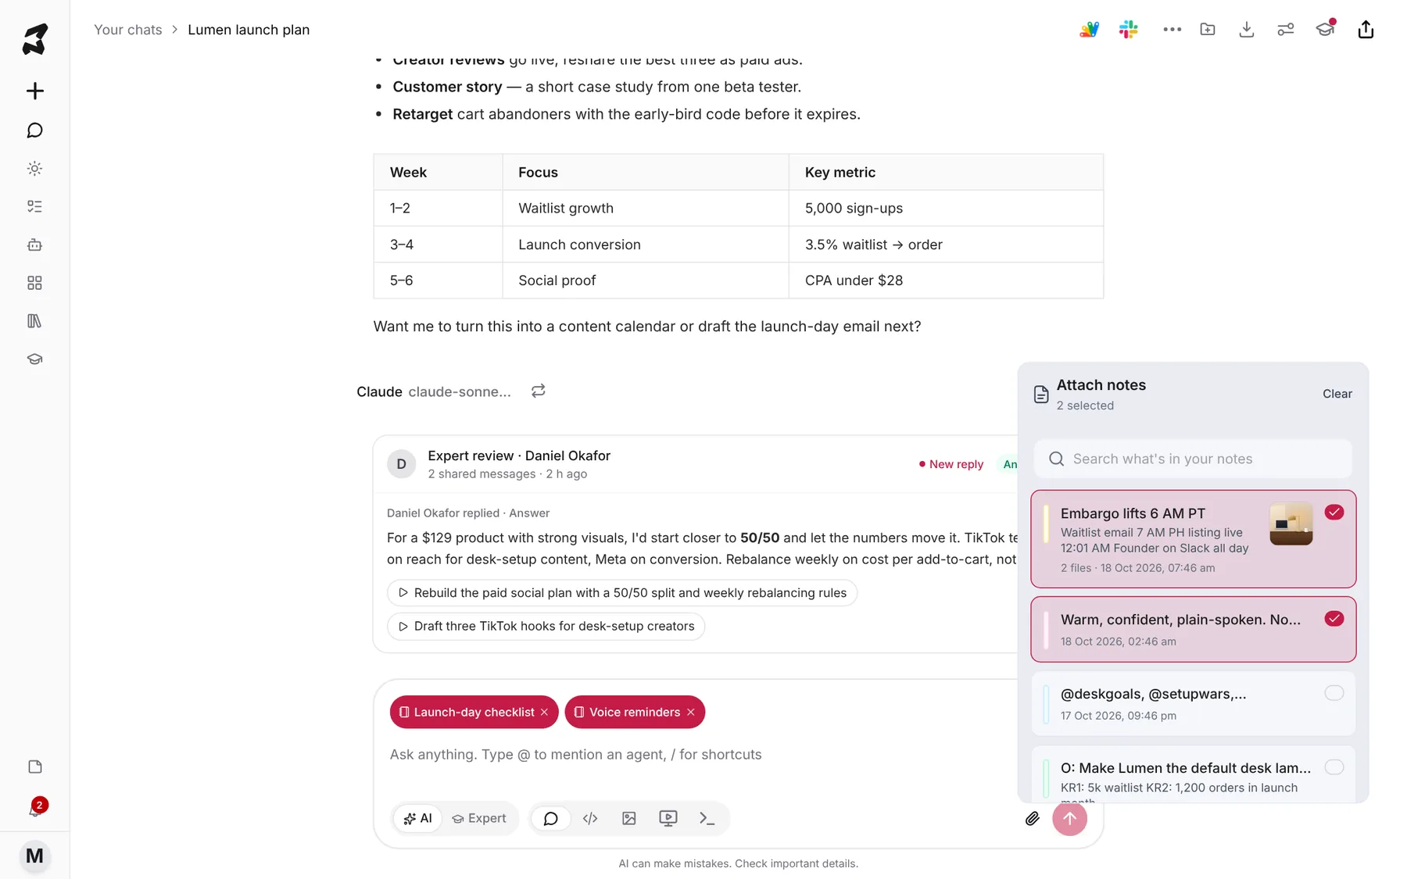Open notifications bell with badge 2
Image resolution: width=1407 pixels, height=879 pixels.
(x=34, y=809)
